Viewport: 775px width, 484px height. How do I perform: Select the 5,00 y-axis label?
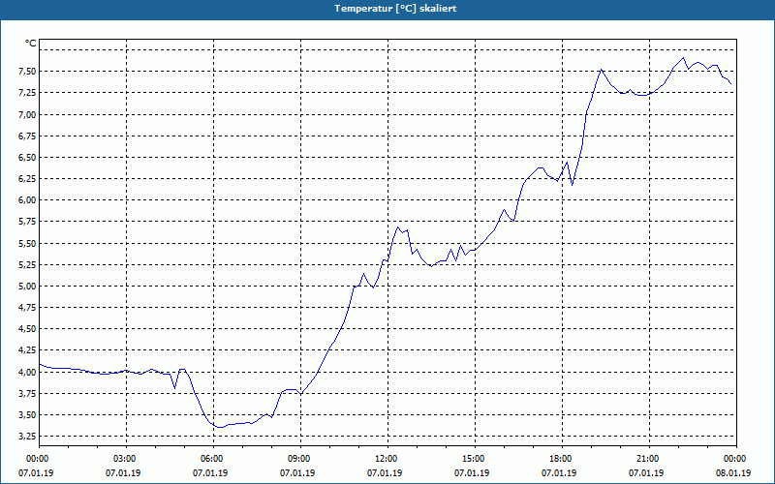click(x=27, y=287)
